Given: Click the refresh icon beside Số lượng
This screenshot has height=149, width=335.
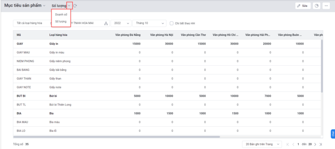Looking at the screenshot, I should pos(75,6).
